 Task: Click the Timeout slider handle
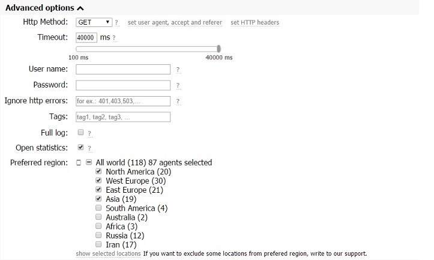tap(219, 49)
